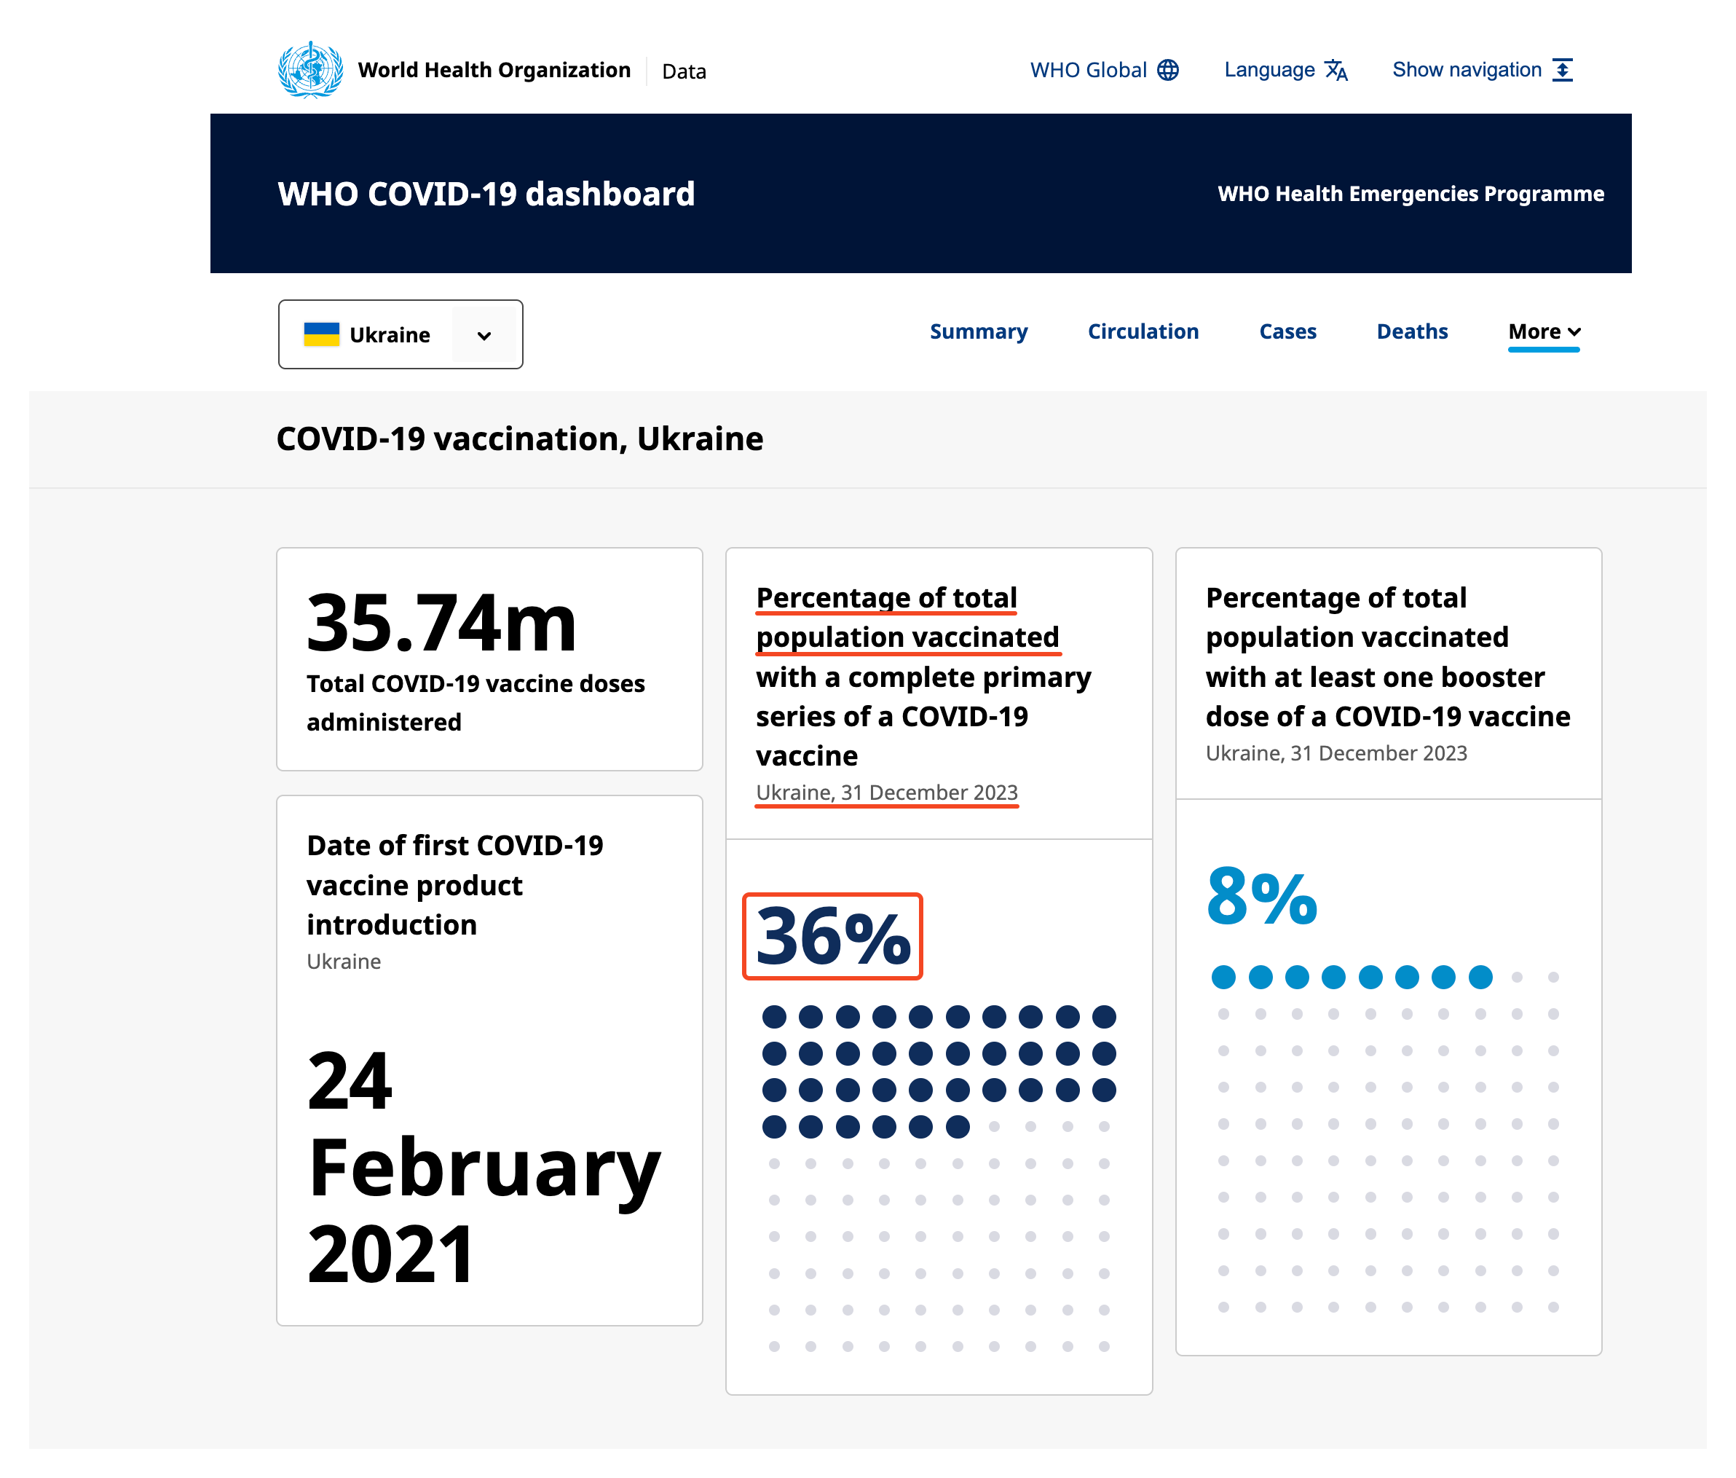This screenshot has height=1478, width=1736.
Task: Switch to the Circulation tab
Action: tap(1143, 331)
